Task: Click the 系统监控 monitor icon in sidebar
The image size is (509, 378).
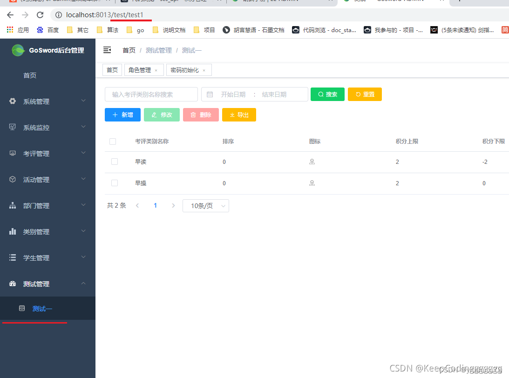Action: 12,127
